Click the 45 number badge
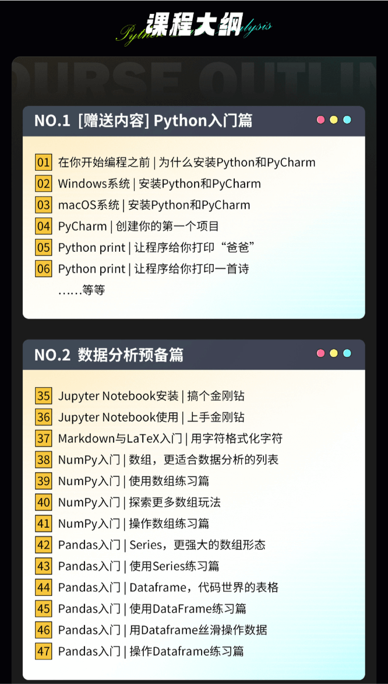Image resolution: width=388 pixels, height=684 pixels. [43, 609]
